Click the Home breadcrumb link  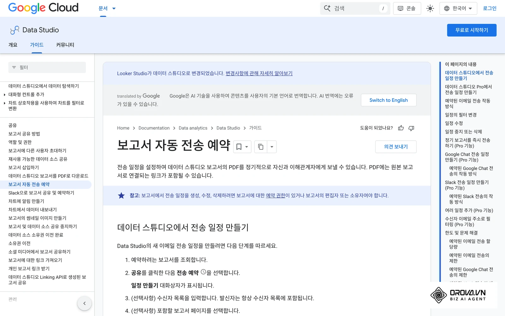pos(123,128)
